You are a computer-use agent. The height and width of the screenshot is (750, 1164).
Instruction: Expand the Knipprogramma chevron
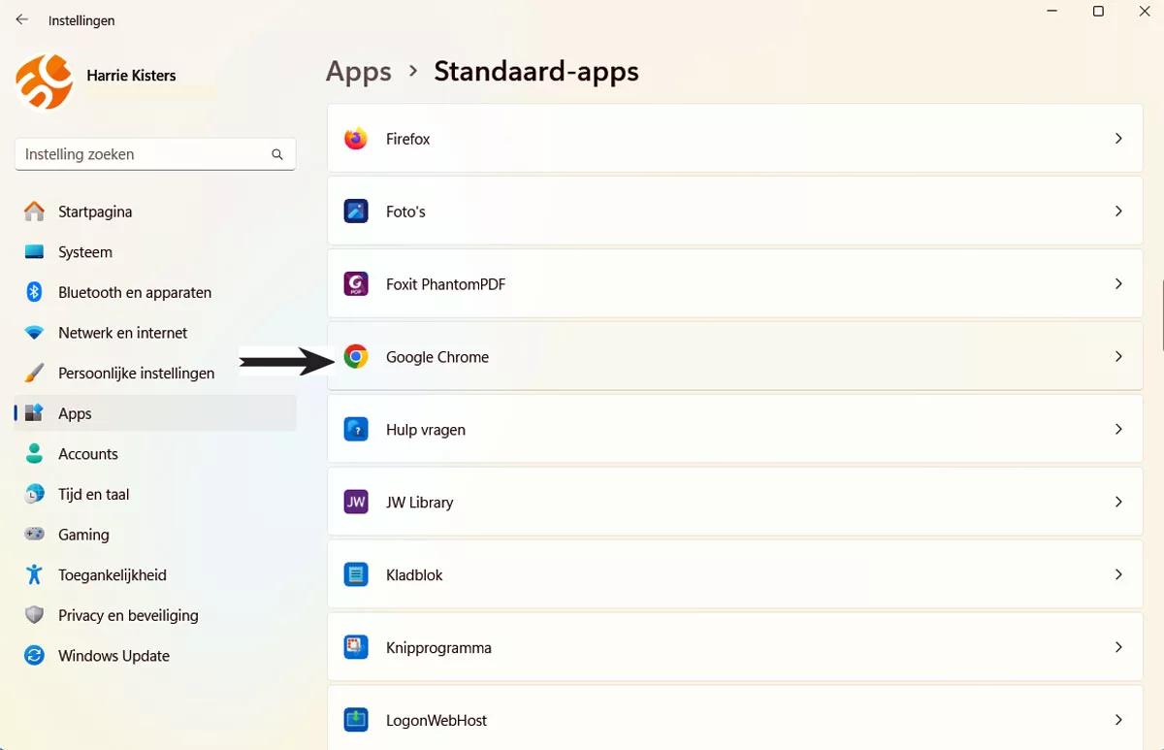click(1118, 648)
